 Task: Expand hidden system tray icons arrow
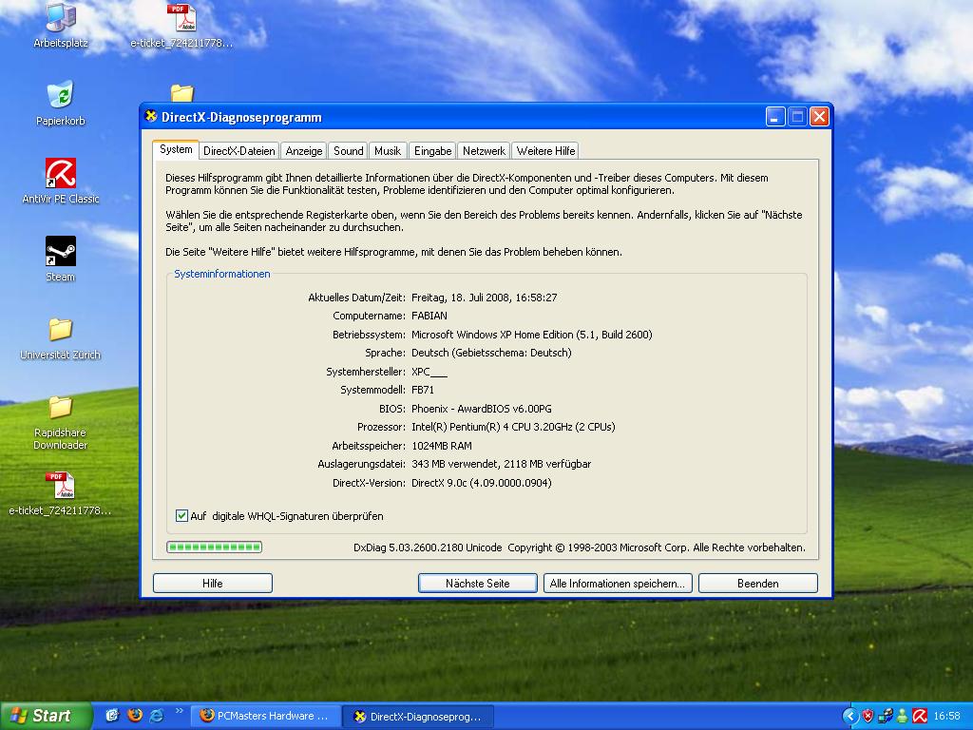pos(850,716)
